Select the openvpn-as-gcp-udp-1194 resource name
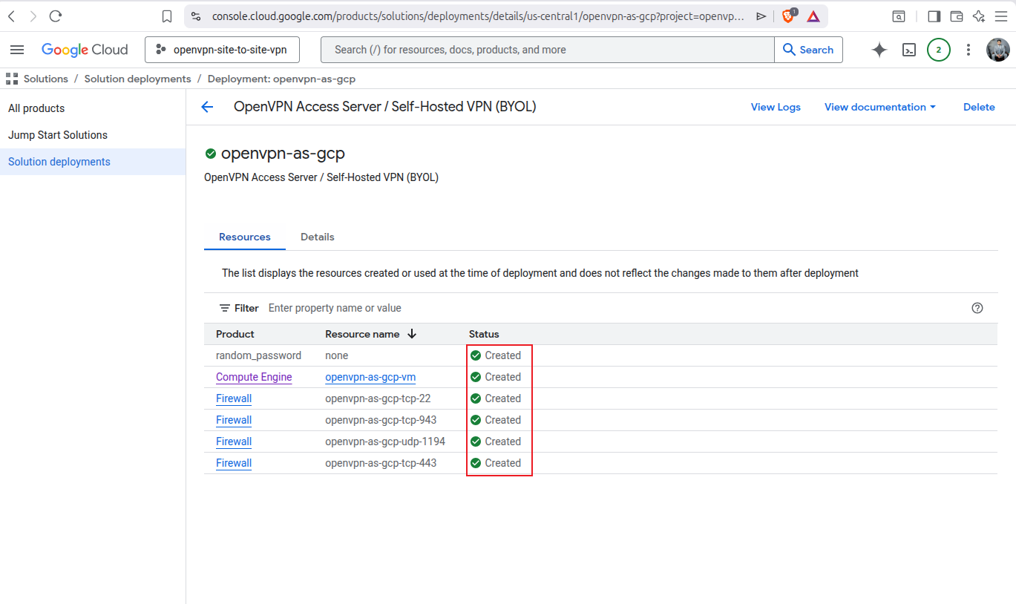The width and height of the screenshot is (1016, 604). pyautogui.click(x=385, y=441)
